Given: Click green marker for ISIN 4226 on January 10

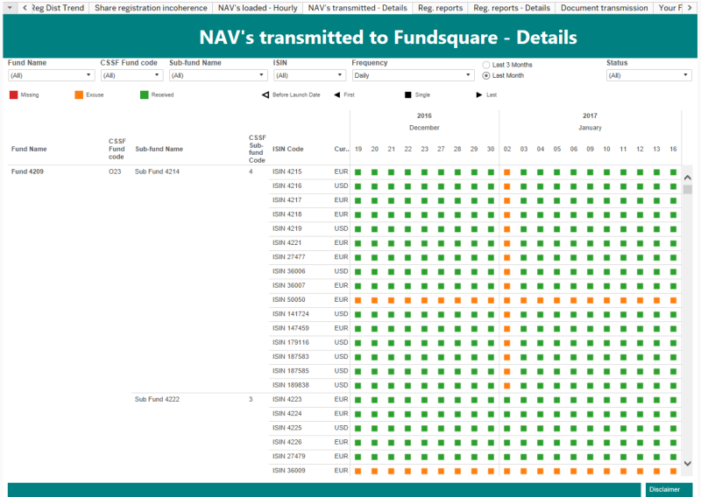Looking at the screenshot, I should click(x=606, y=442).
